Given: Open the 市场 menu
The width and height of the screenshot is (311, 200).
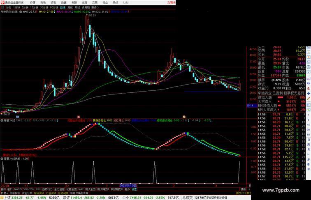Looking at the screenshot, I should [x=43, y=2].
